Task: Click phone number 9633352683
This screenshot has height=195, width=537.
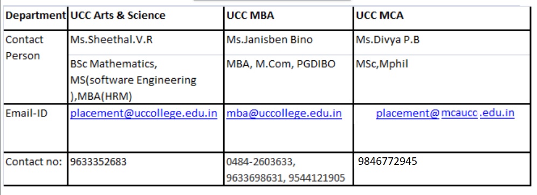Action: tap(98, 162)
